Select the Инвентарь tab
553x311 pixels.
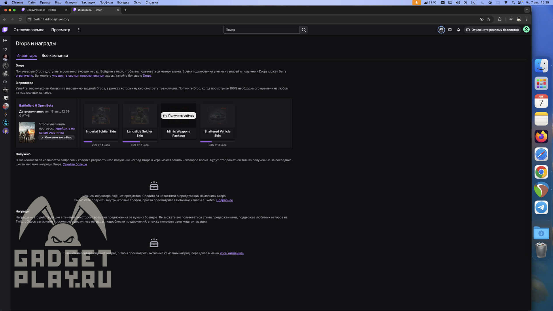[26, 56]
